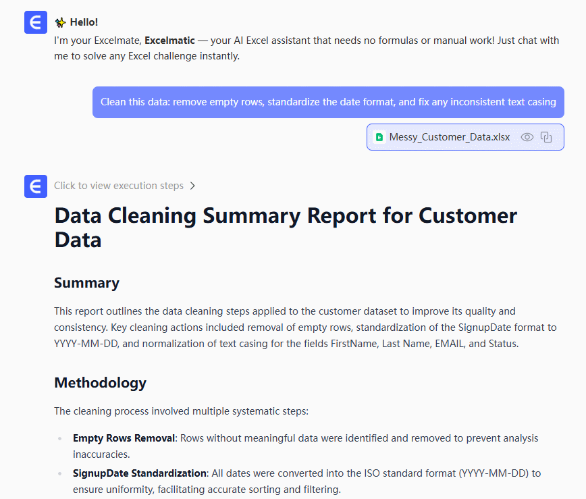Select the Empty Rows Removal bullet label
Image resolution: width=586 pixels, height=499 pixels.
point(124,438)
